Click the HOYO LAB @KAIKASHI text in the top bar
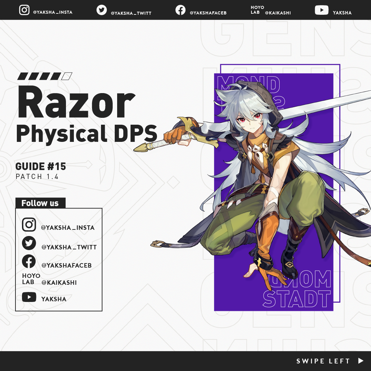 pos(270,10)
